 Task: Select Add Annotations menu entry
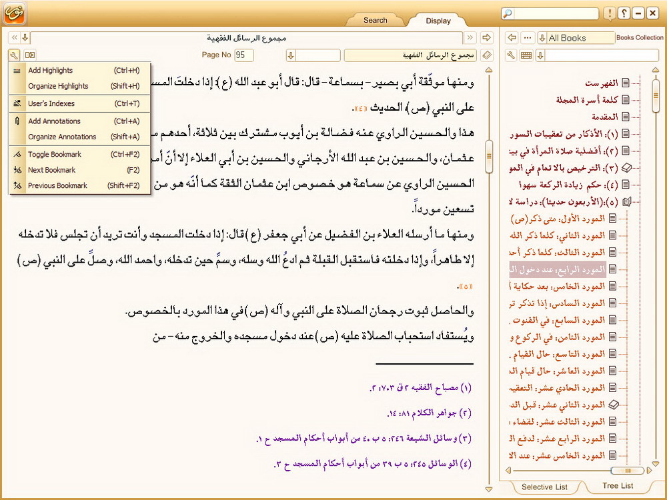pos(80,121)
